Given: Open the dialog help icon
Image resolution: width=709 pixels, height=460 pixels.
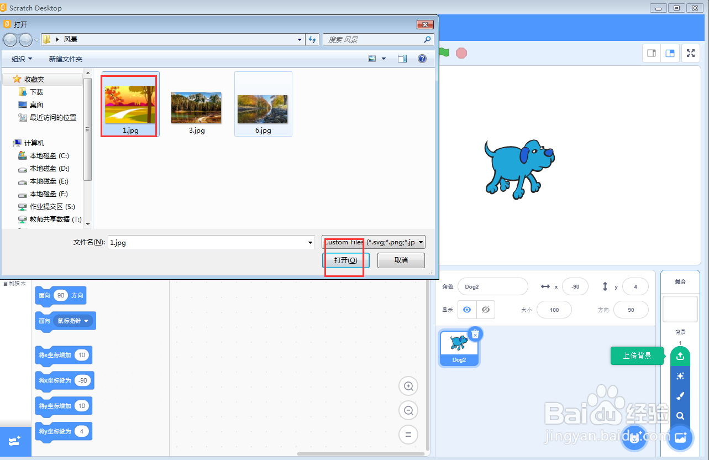Looking at the screenshot, I should (x=422, y=59).
